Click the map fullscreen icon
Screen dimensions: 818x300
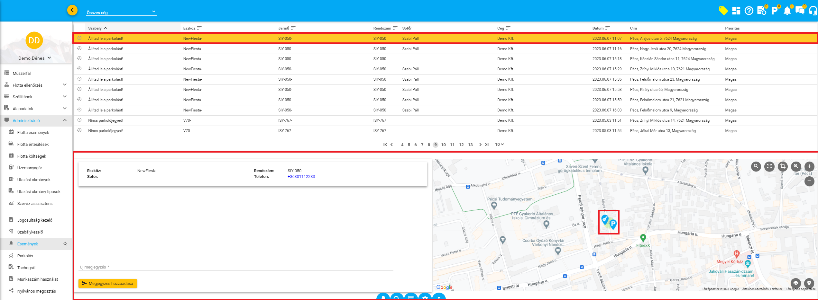pos(769,166)
